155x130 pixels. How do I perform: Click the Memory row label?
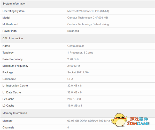tap(7, 121)
